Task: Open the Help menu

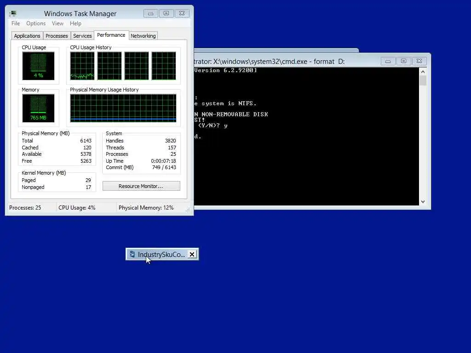Action: click(x=75, y=23)
